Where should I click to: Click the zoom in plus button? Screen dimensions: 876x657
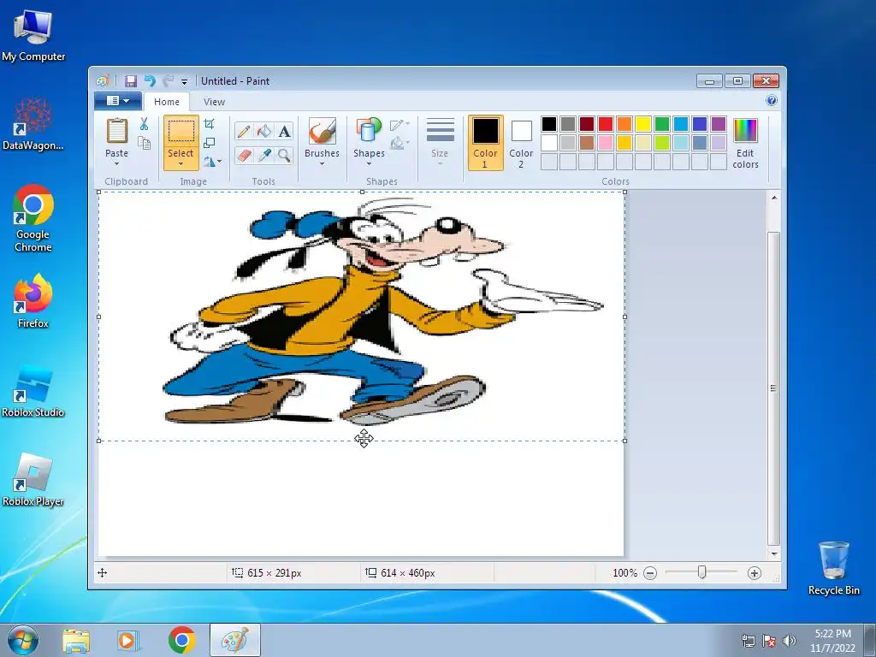click(x=755, y=573)
